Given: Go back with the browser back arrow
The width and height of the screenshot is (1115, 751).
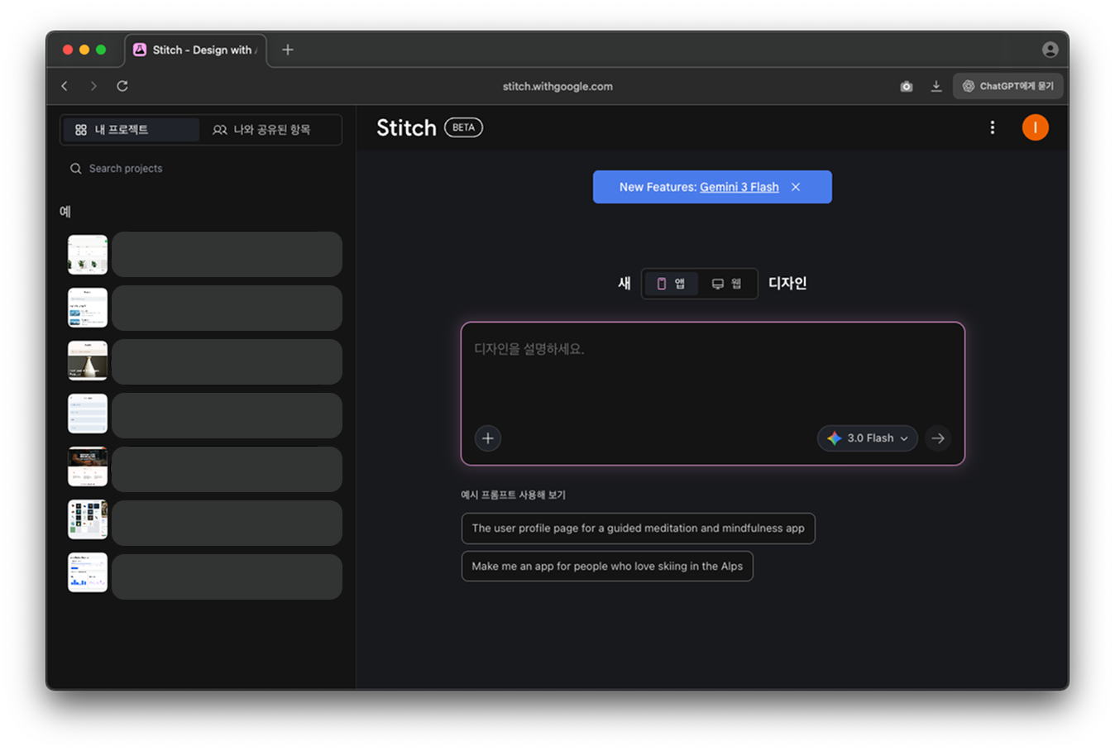Looking at the screenshot, I should coord(65,86).
